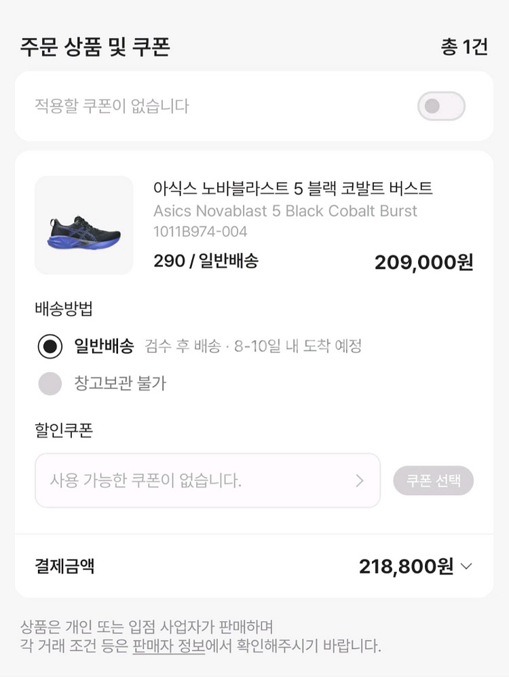
Task: Click the 290 / 일반배송 size option text
Action: click(206, 261)
